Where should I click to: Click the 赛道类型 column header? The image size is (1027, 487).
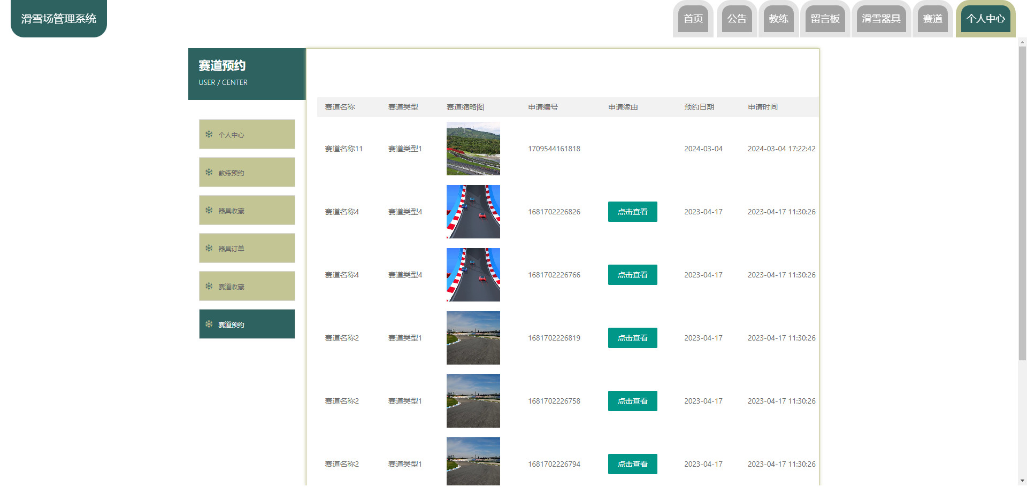click(403, 107)
